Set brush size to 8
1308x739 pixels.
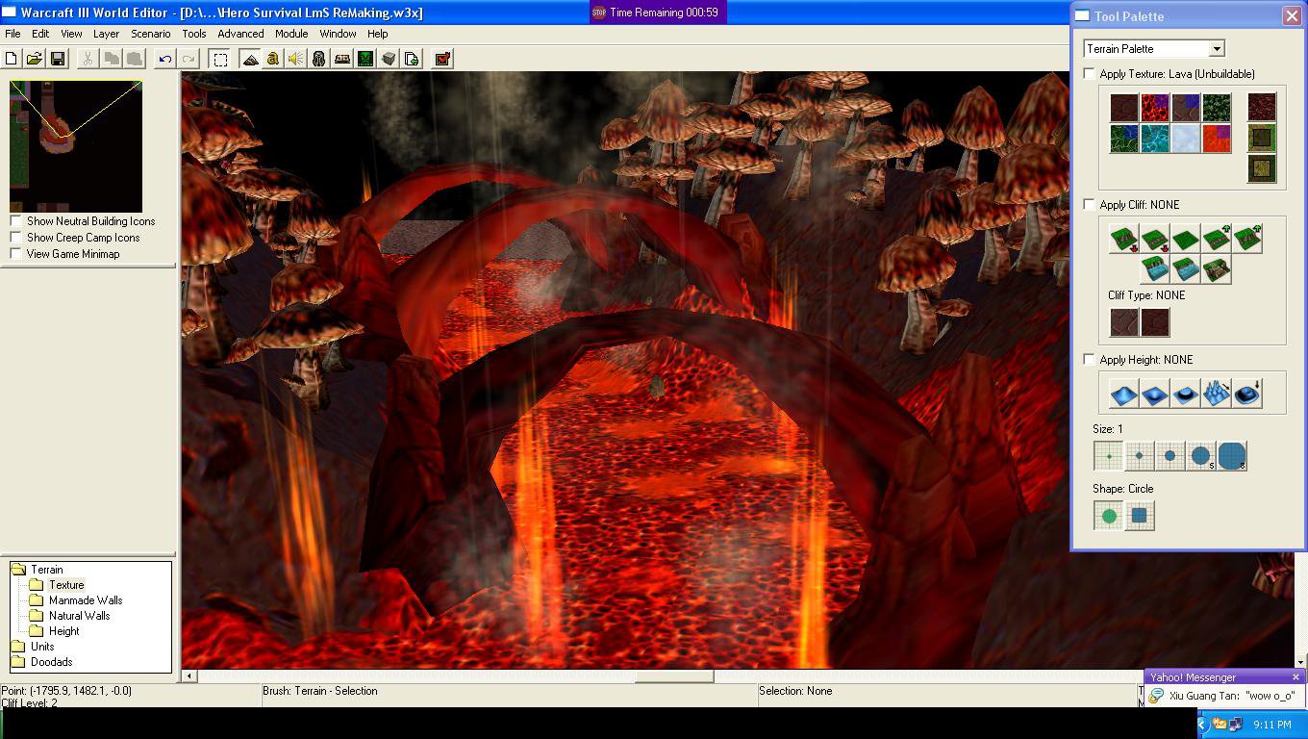coord(1232,456)
